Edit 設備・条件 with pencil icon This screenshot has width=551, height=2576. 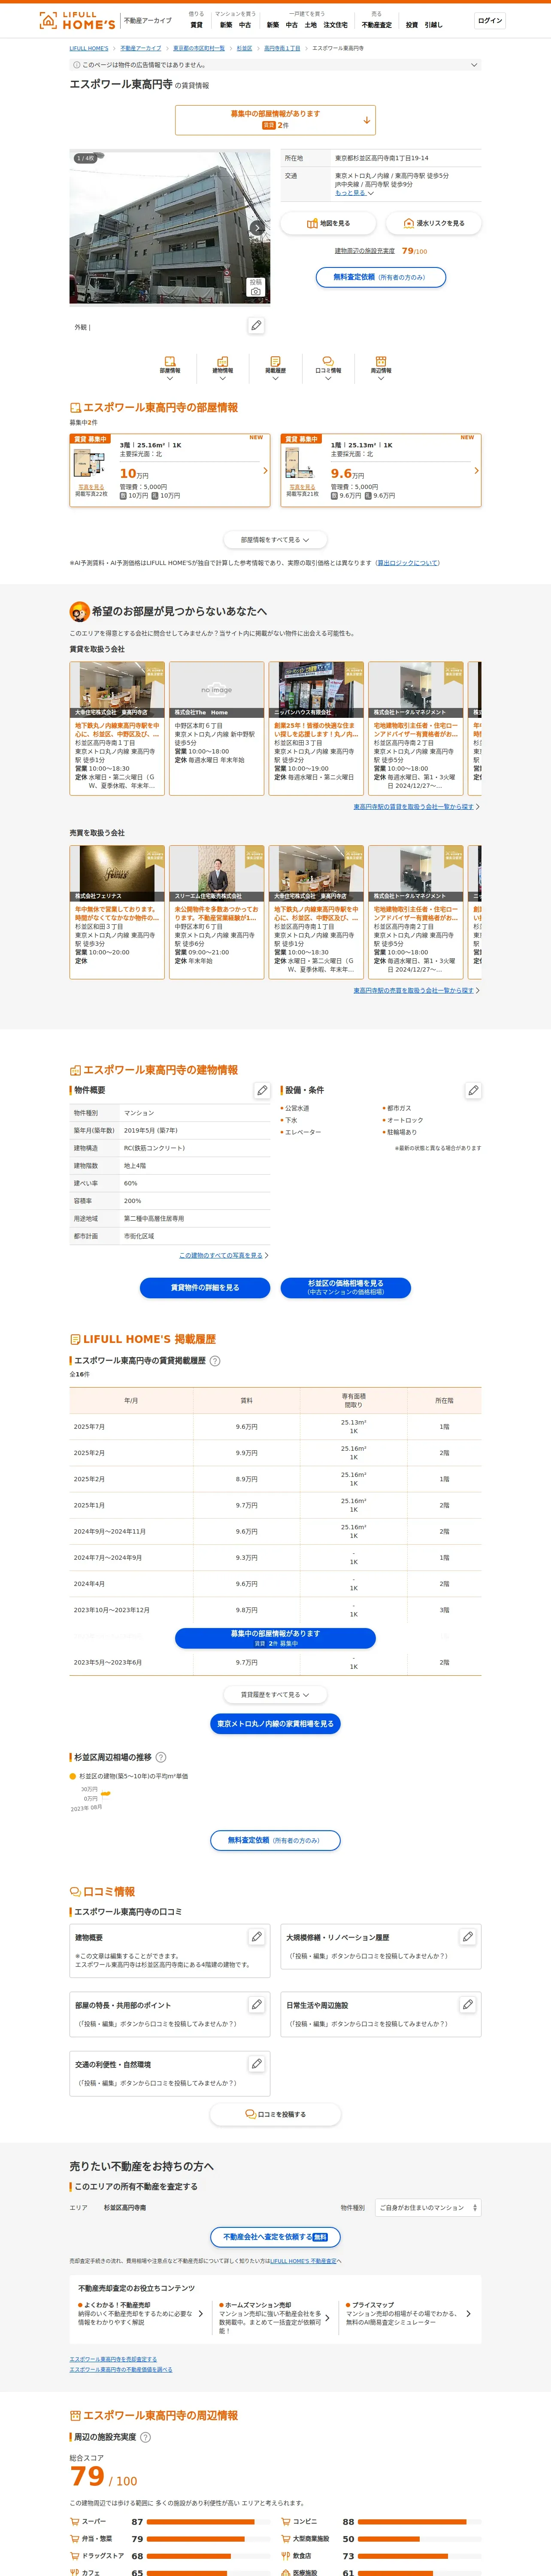point(473,1091)
